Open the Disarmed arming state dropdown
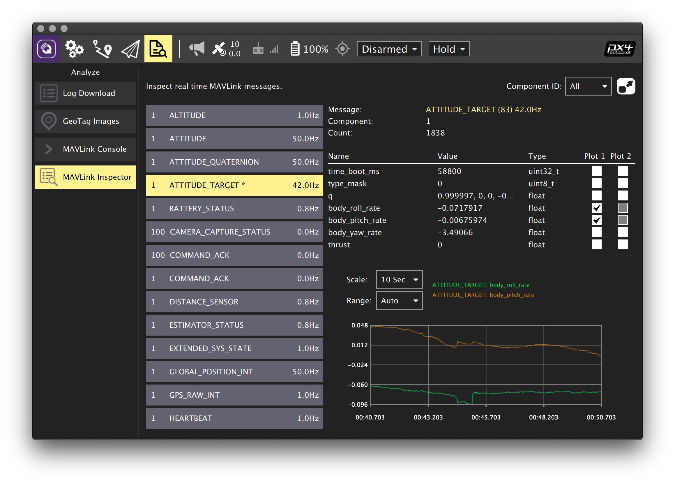The height and width of the screenshot is (483, 675). point(389,49)
